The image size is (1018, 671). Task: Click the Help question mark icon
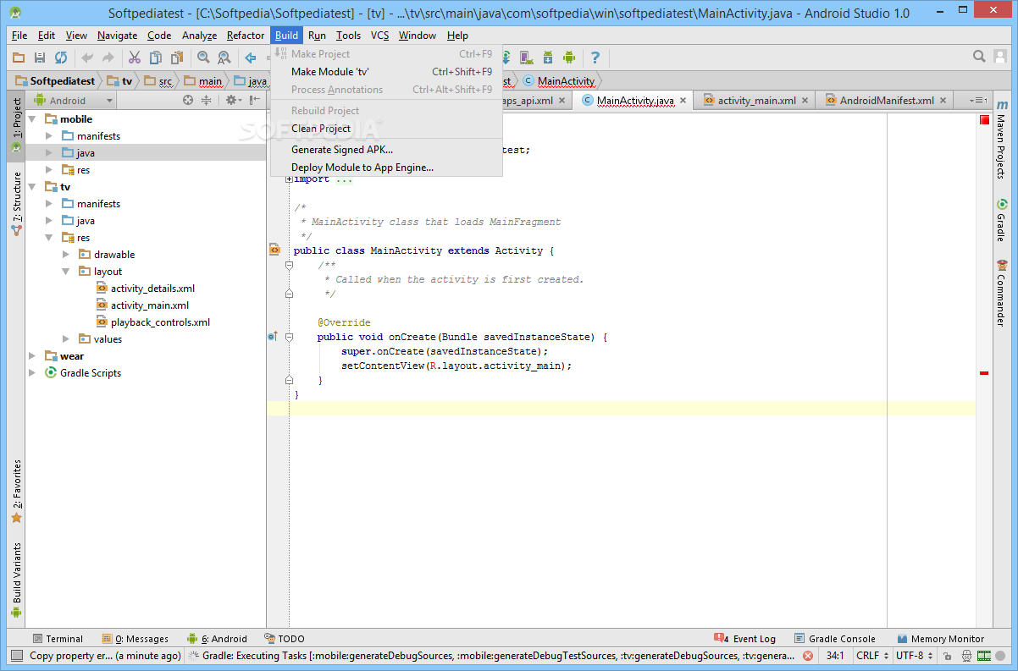(x=595, y=58)
